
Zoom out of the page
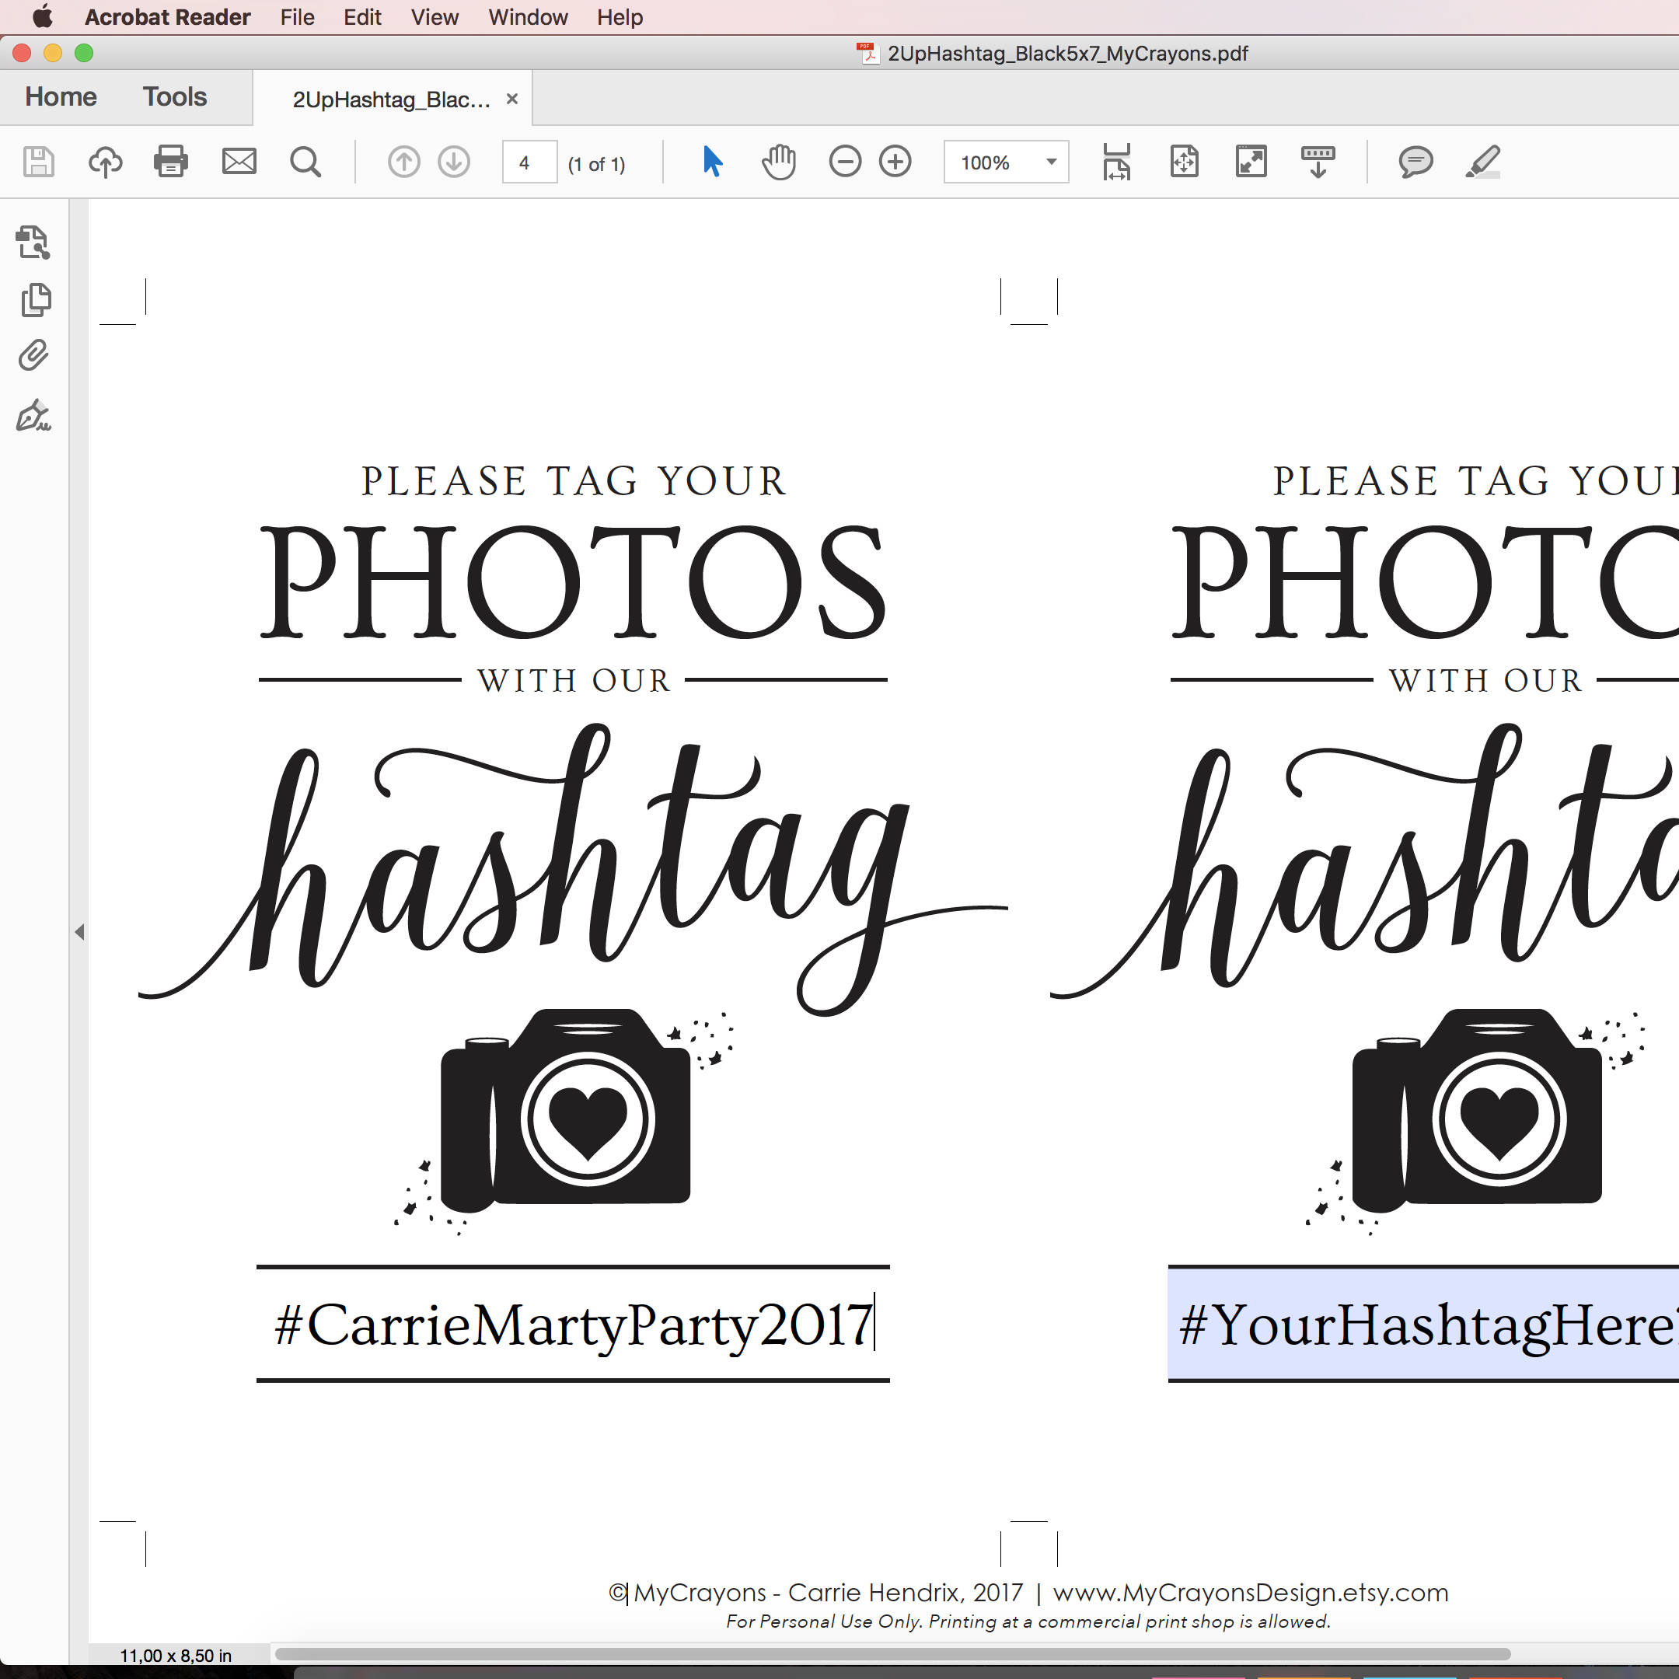(x=845, y=162)
